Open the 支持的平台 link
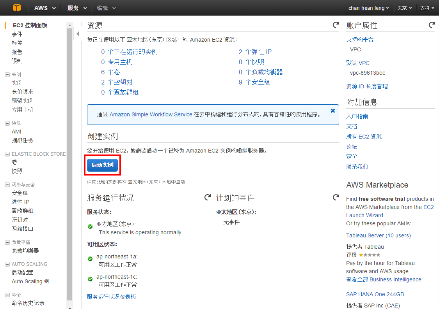This screenshot has height=309, width=439. tap(360, 40)
